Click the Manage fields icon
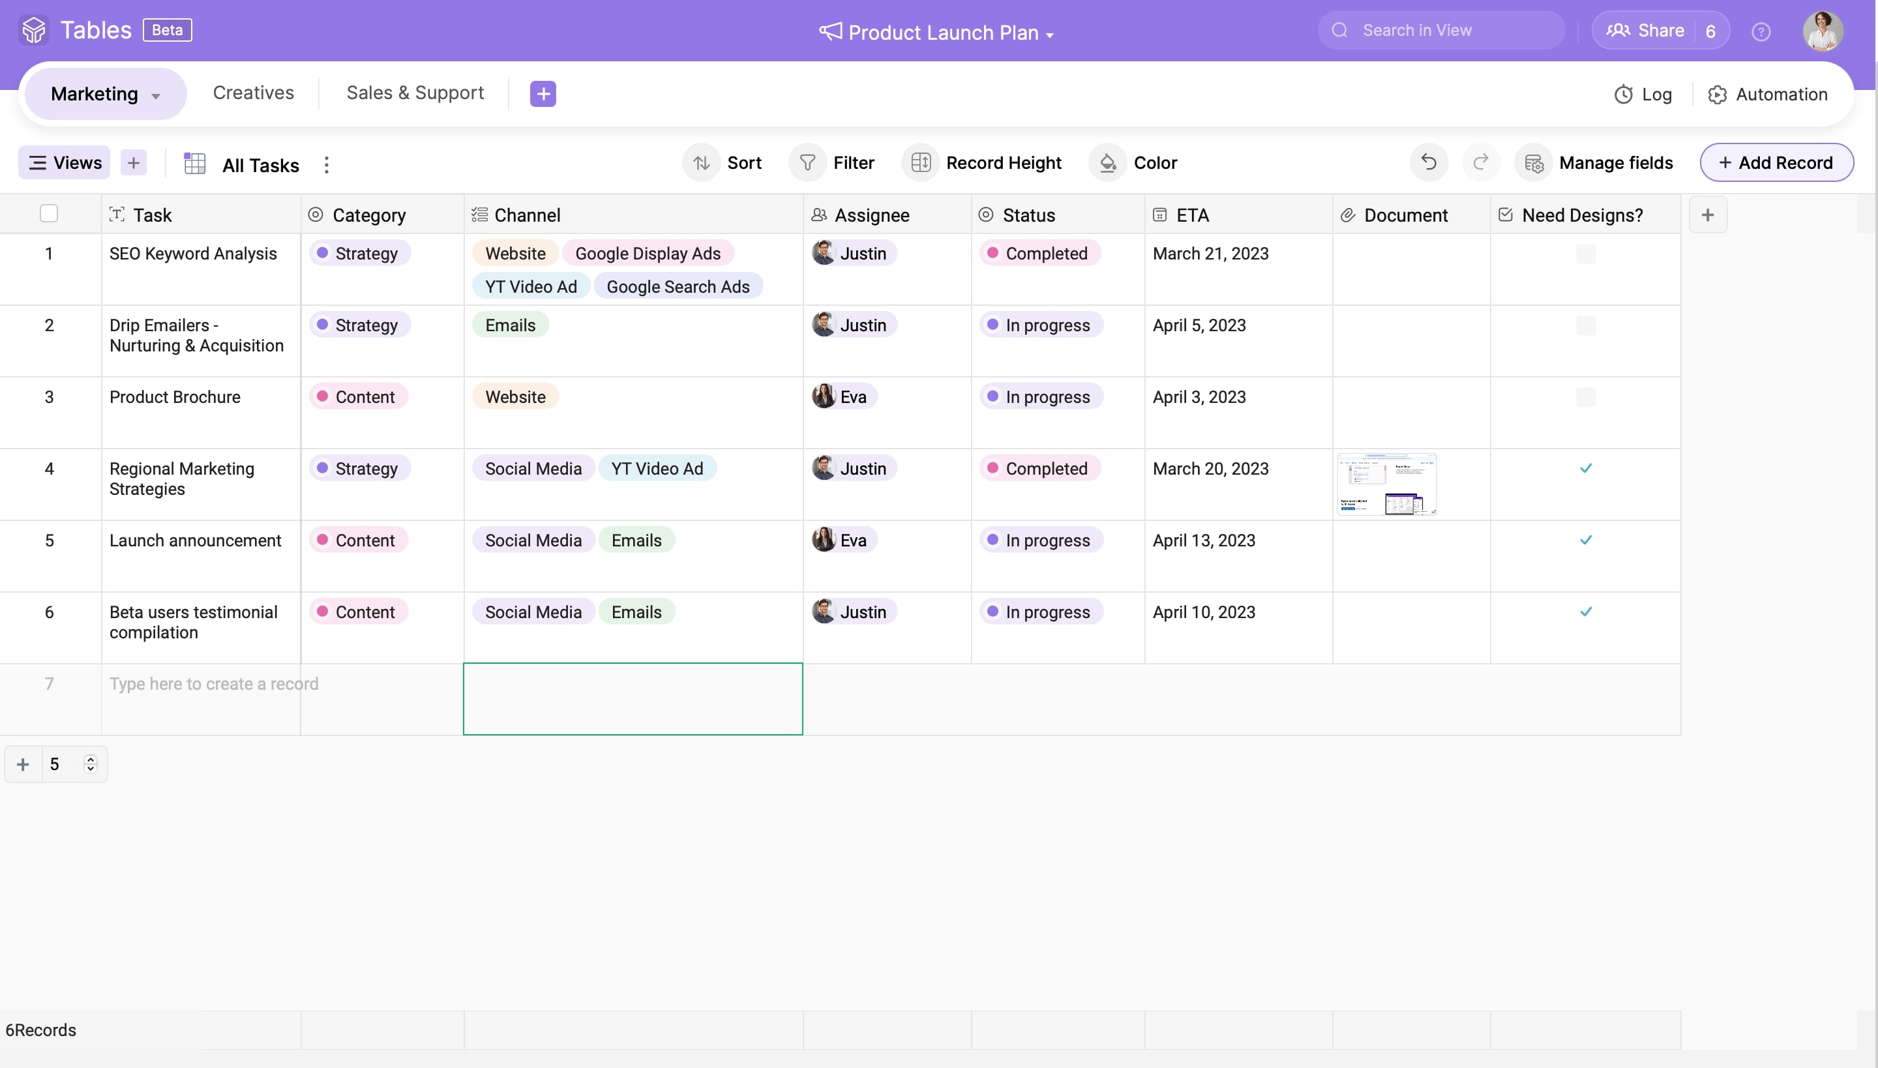1878x1068 pixels. click(x=1534, y=163)
